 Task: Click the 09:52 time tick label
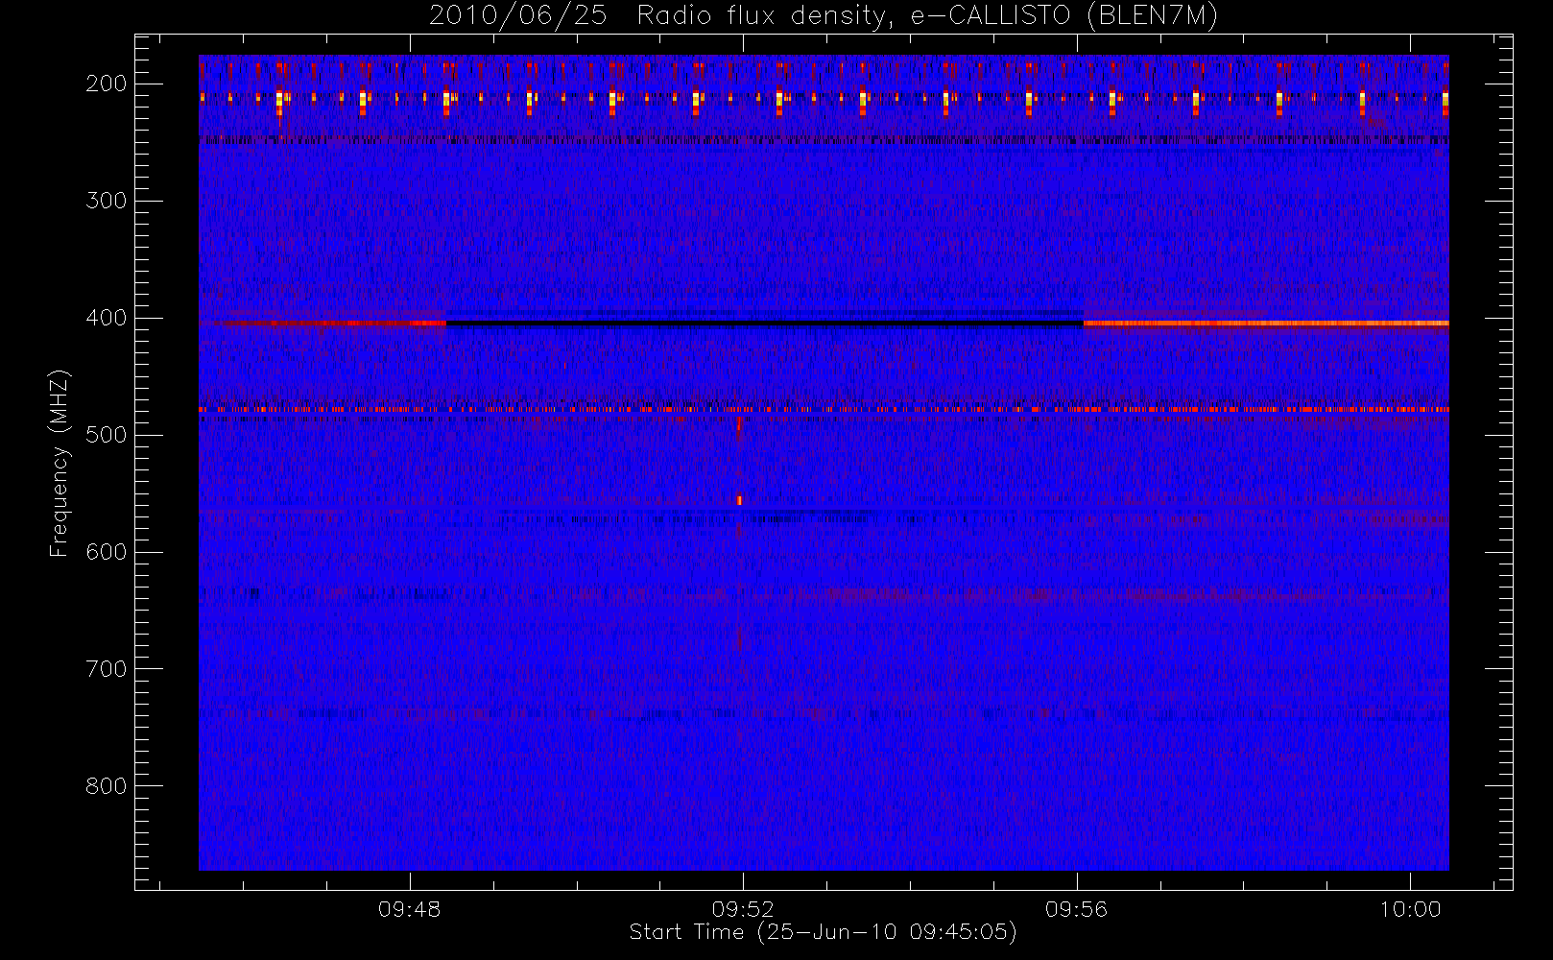point(743,909)
